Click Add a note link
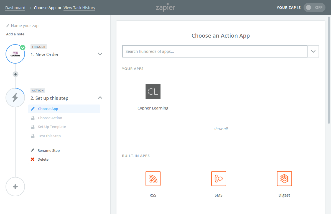331x214 pixels. click(x=15, y=34)
